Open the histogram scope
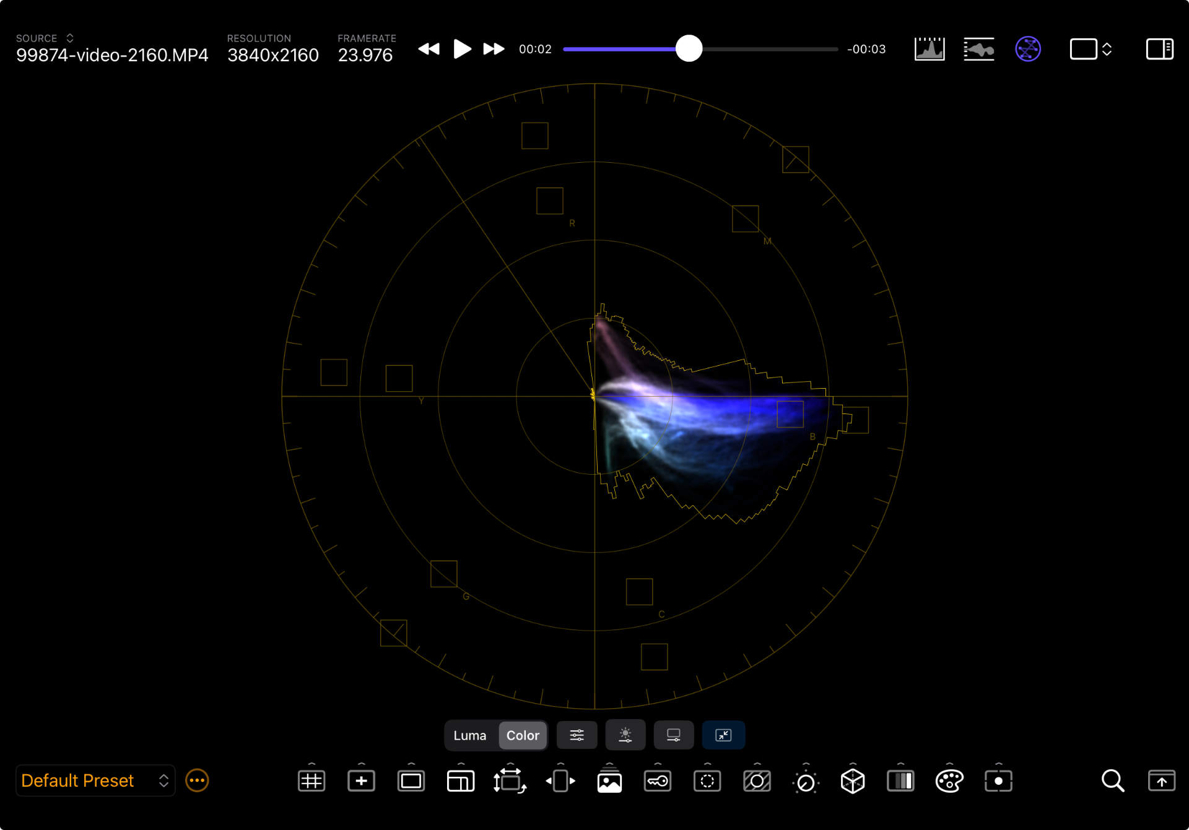 tap(930, 49)
